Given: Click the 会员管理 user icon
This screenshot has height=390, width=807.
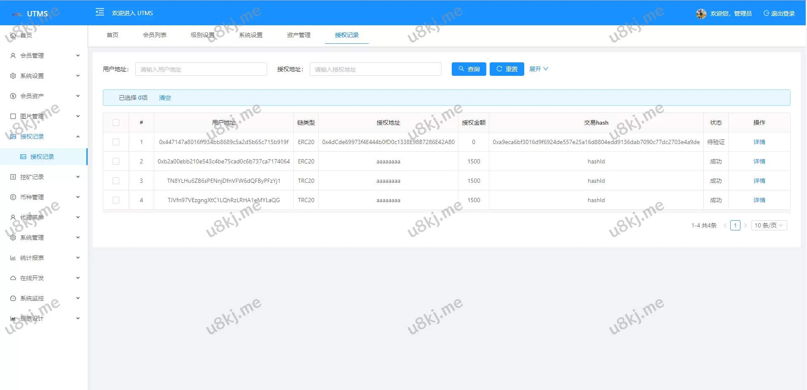Looking at the screenshot, I should point(13,56).
